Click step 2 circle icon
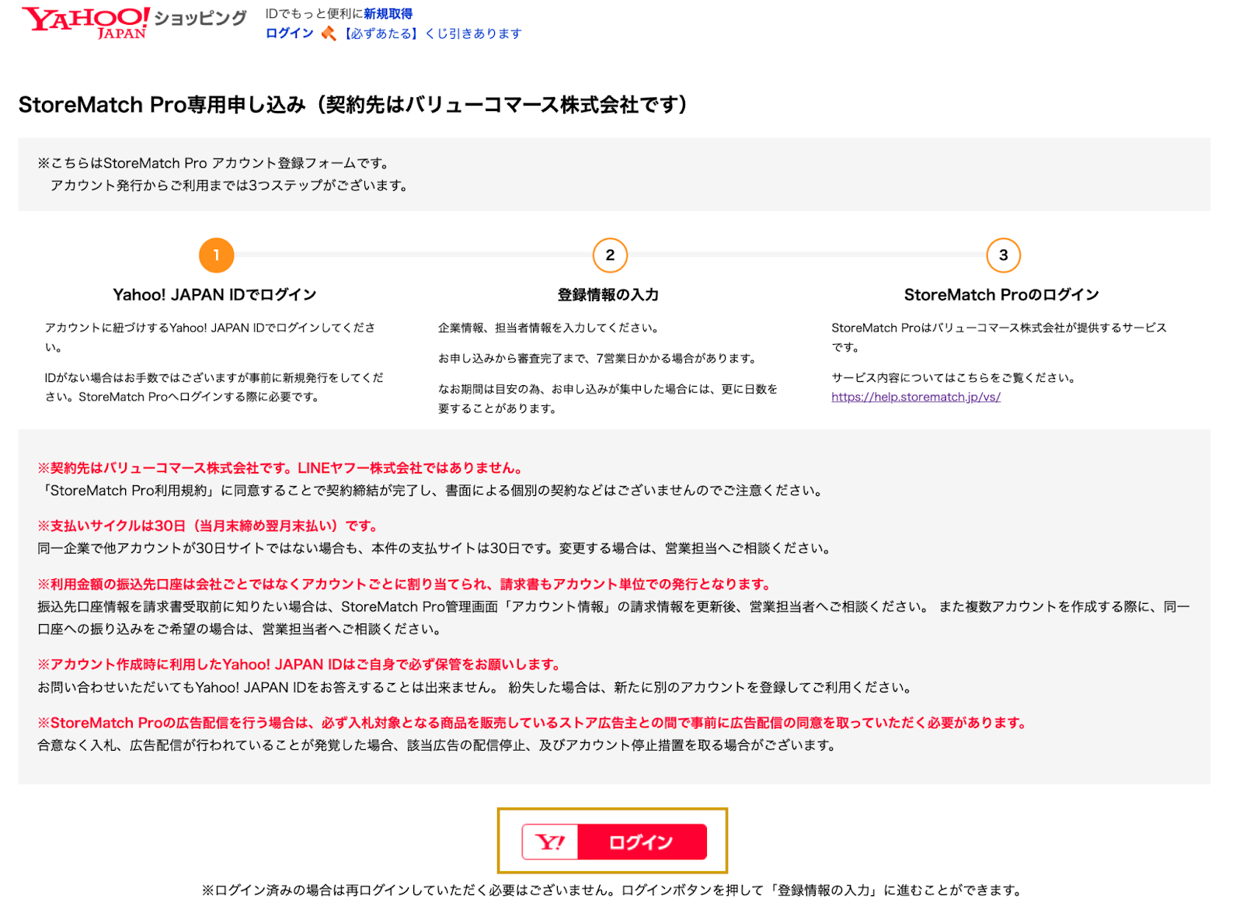The height and width of the screenshot is (920, 1243). (610, 255)
